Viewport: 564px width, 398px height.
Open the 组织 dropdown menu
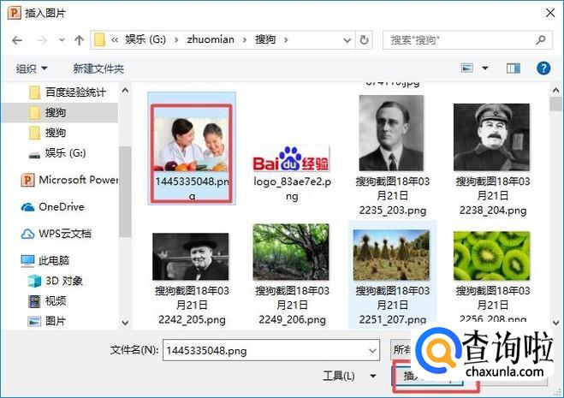32,68
